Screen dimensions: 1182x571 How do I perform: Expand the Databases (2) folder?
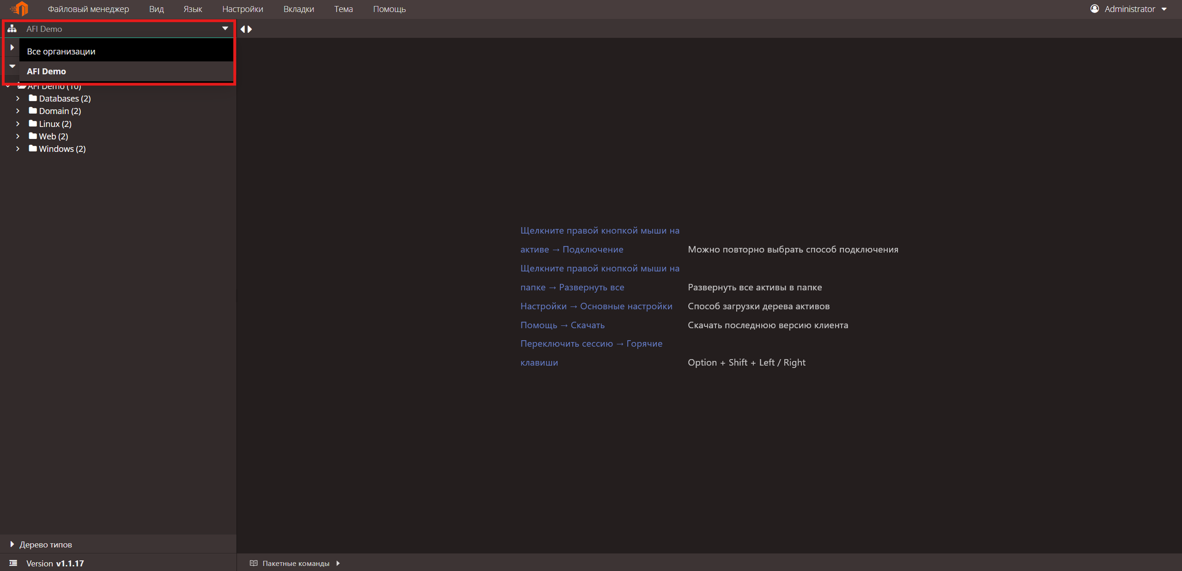[18, 98]
